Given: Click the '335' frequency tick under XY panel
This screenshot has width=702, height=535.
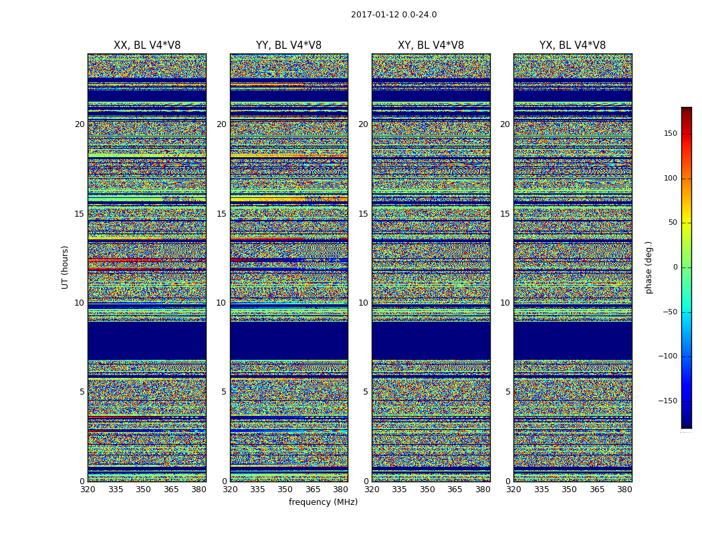Looking at the screenshot, I should (x=399, y=490).
